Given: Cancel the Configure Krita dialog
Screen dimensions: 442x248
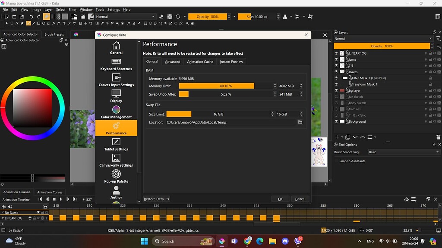Looking at the screenshot, I should [300, 199].
